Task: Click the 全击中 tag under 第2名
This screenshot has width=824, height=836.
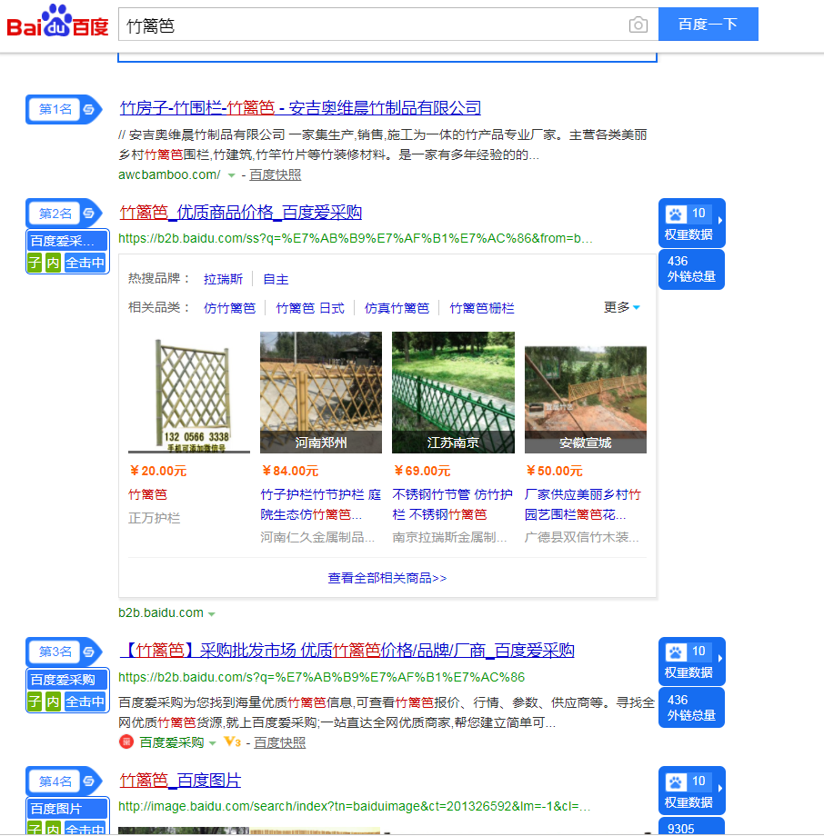Action: point(85,263)
